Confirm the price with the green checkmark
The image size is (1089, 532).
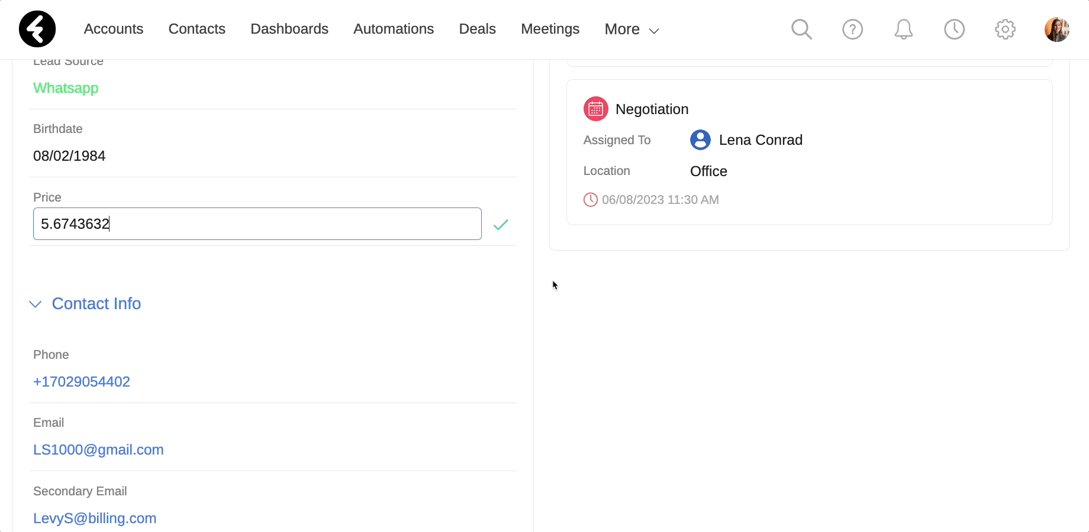click(x=501, y=224)
